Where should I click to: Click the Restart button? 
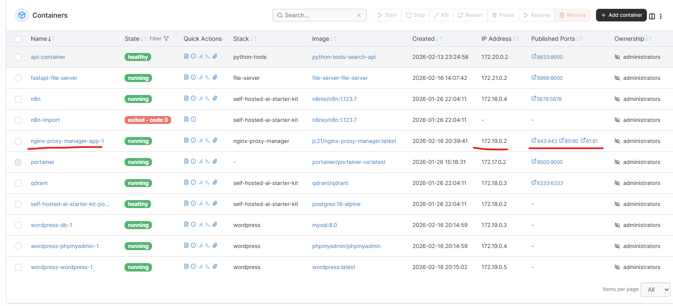[x=470, y=15]
